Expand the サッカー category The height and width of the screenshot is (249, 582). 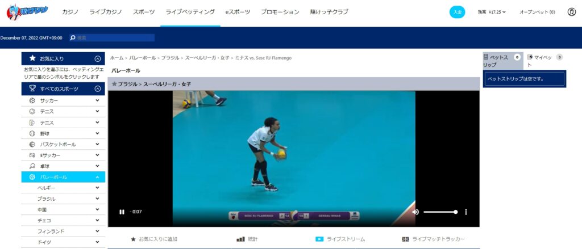pyautogui.click(x=97, y=100)
